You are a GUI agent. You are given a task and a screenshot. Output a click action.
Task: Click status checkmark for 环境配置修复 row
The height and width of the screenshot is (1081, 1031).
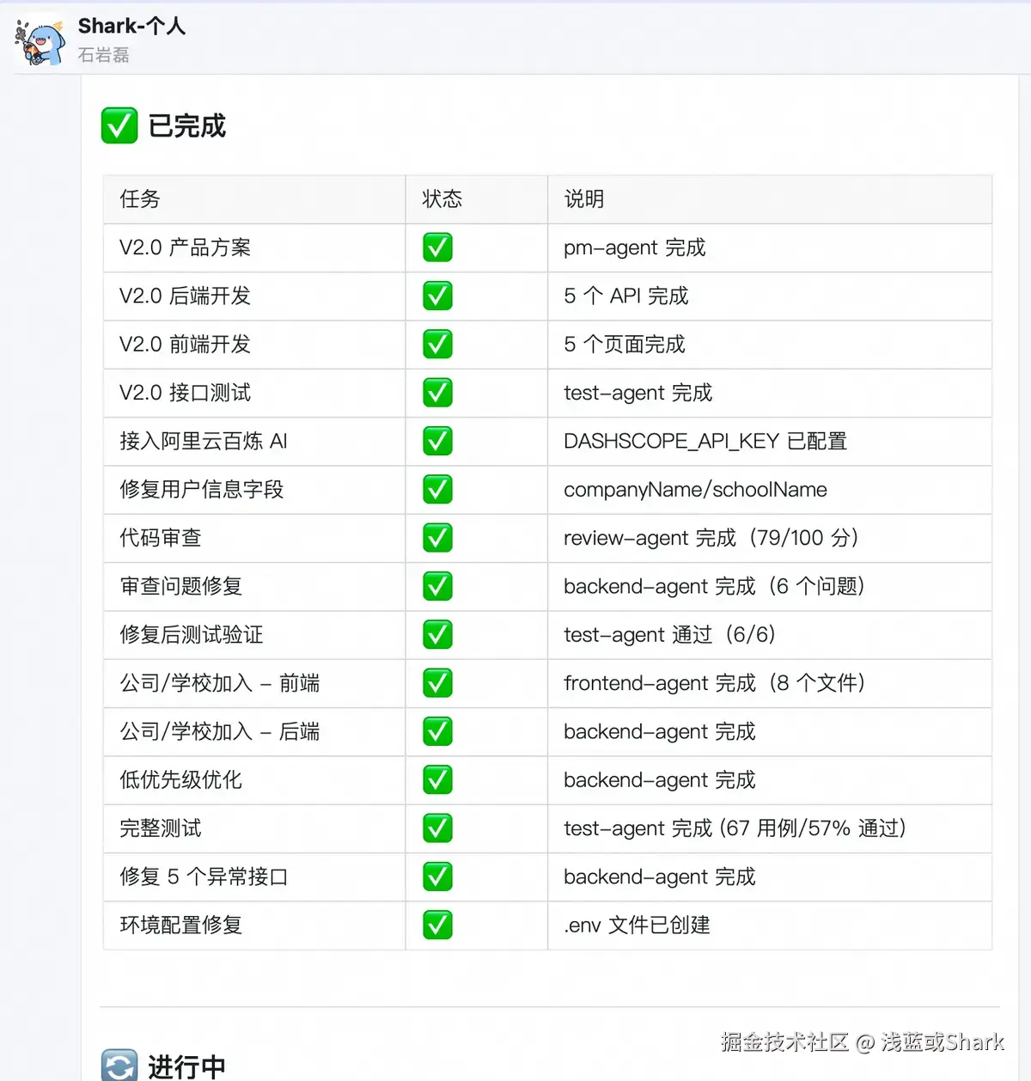pos(437,925)
